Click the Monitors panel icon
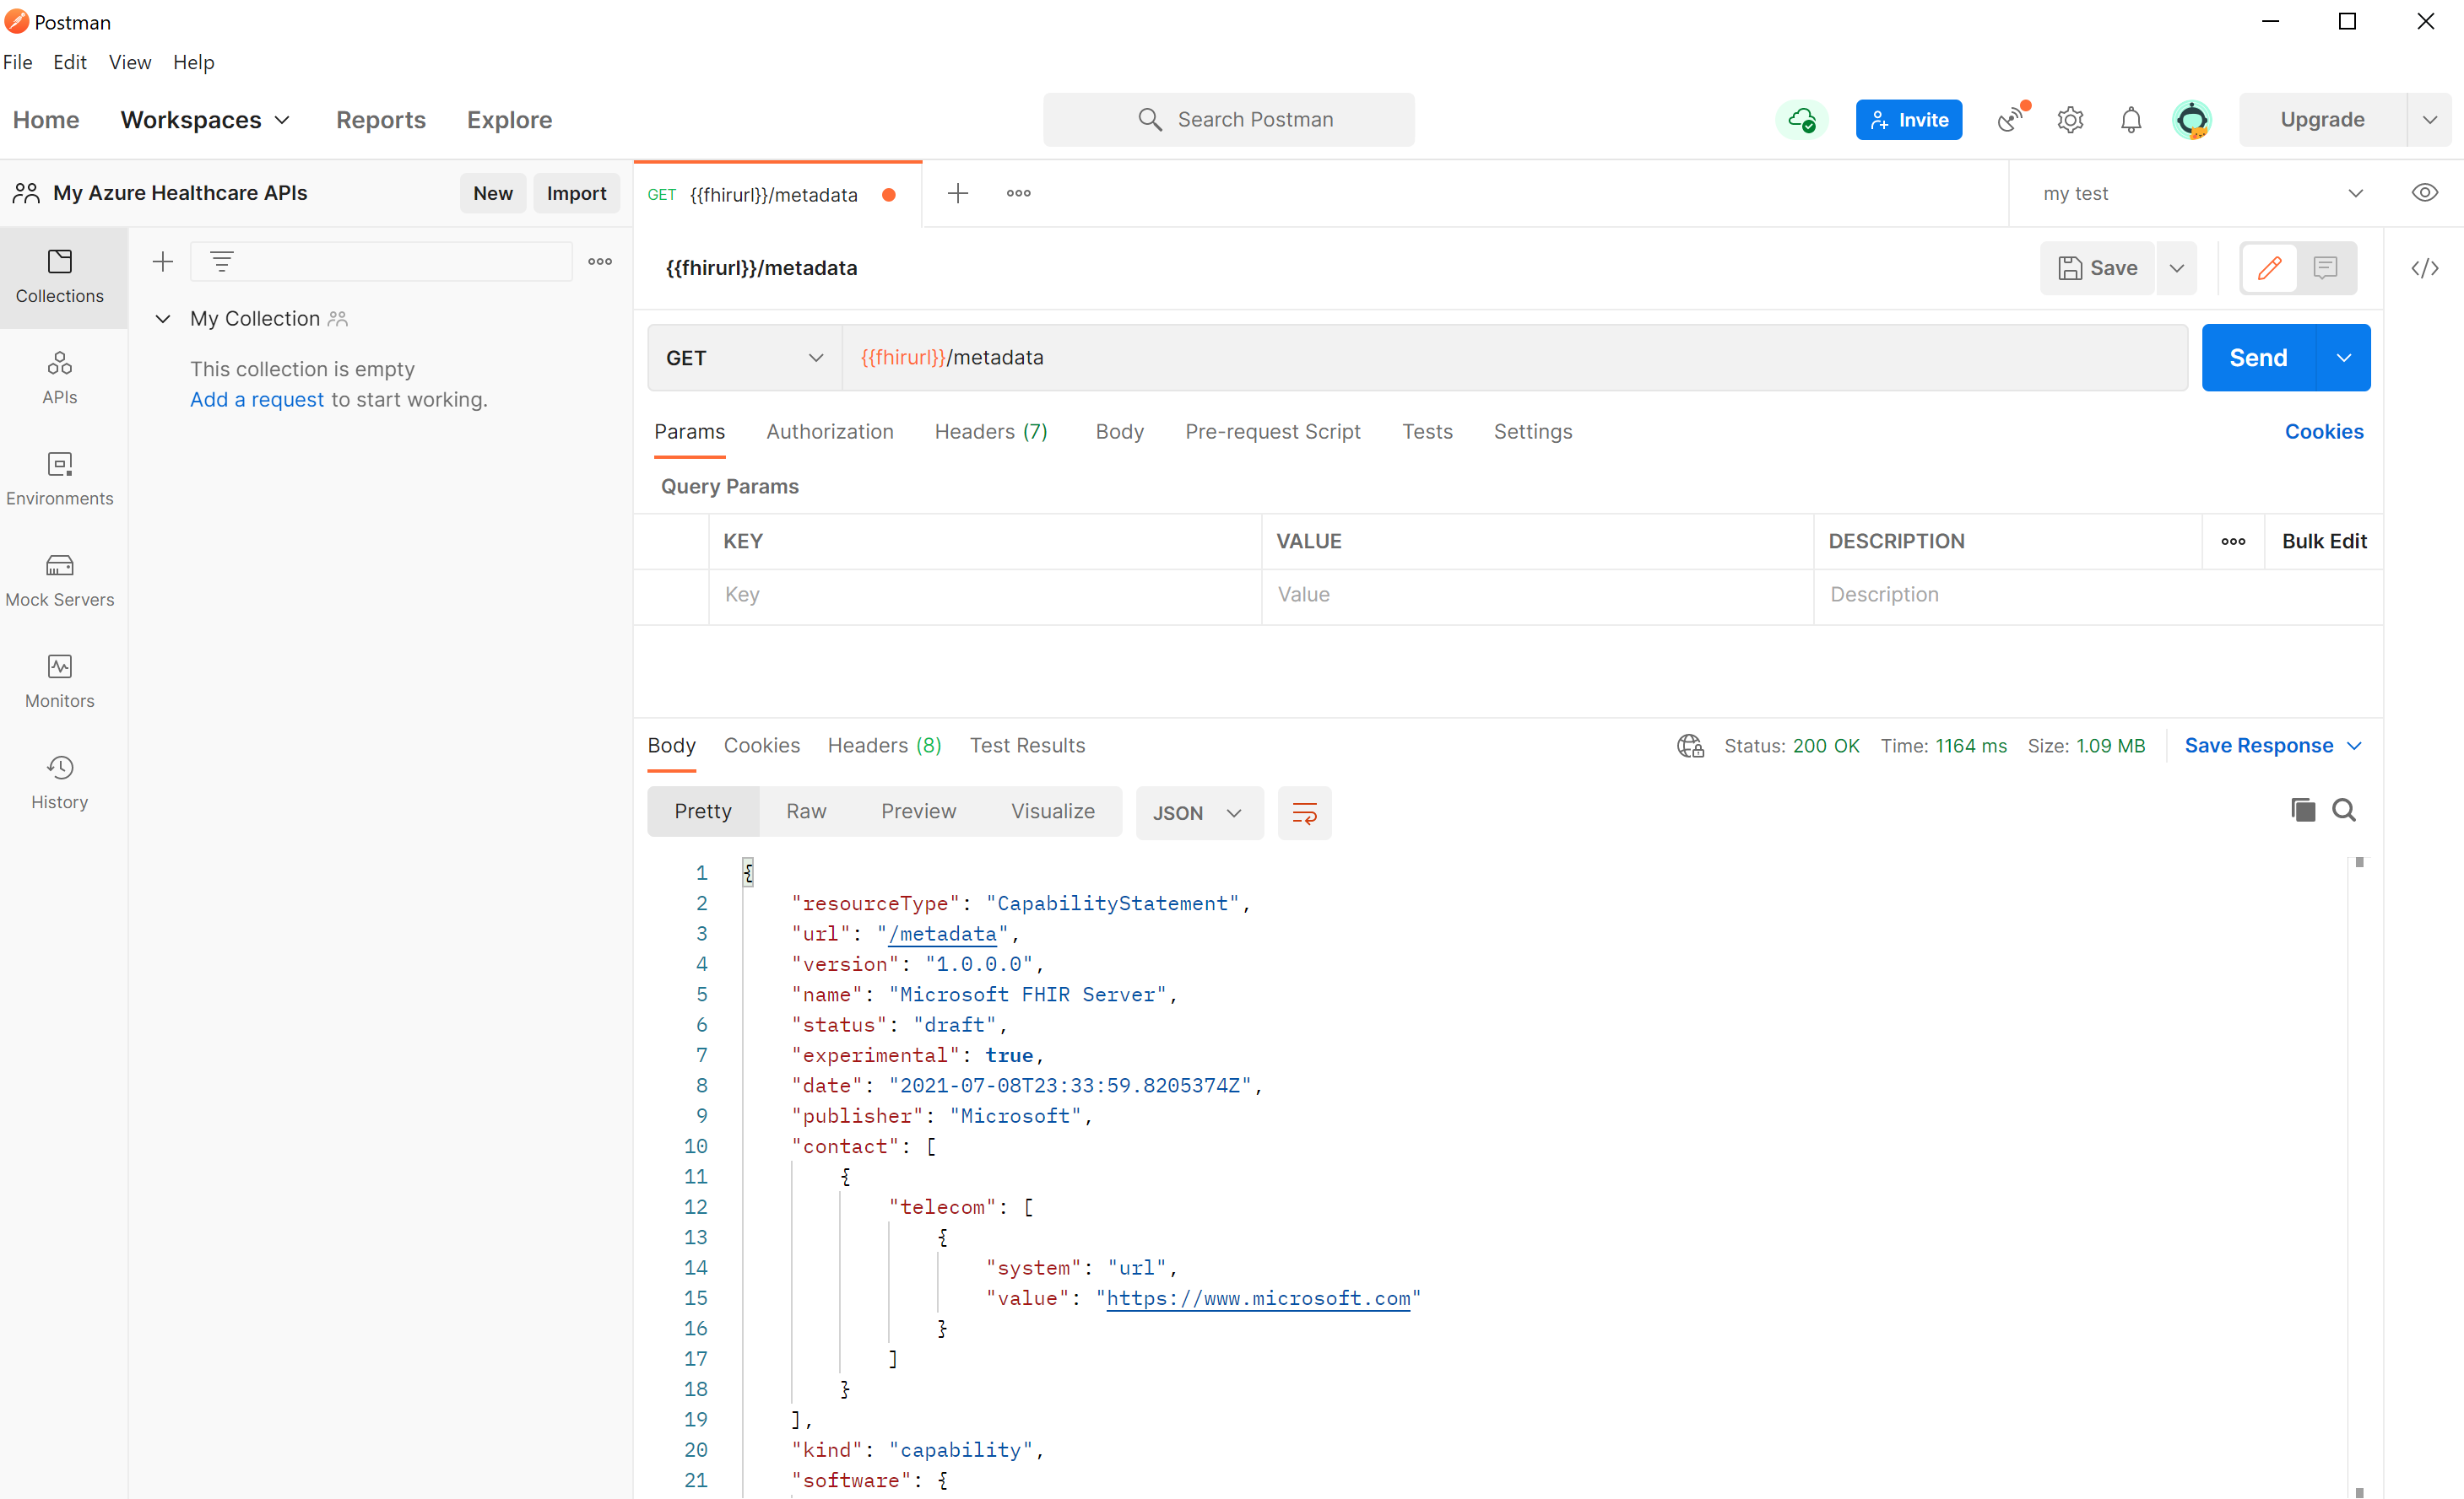Viewport: 2464px width, 1499px height. click(58, 665)
